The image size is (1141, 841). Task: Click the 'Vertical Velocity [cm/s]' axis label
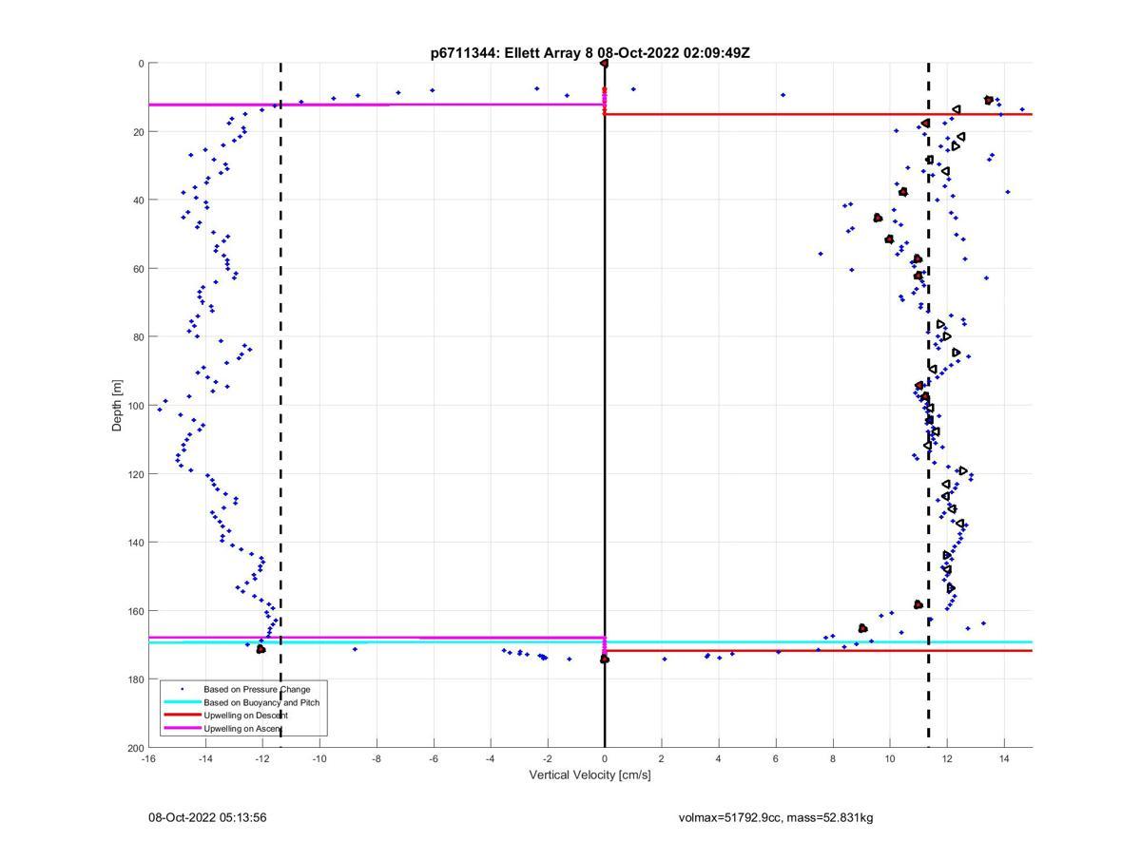coord(590,775)
